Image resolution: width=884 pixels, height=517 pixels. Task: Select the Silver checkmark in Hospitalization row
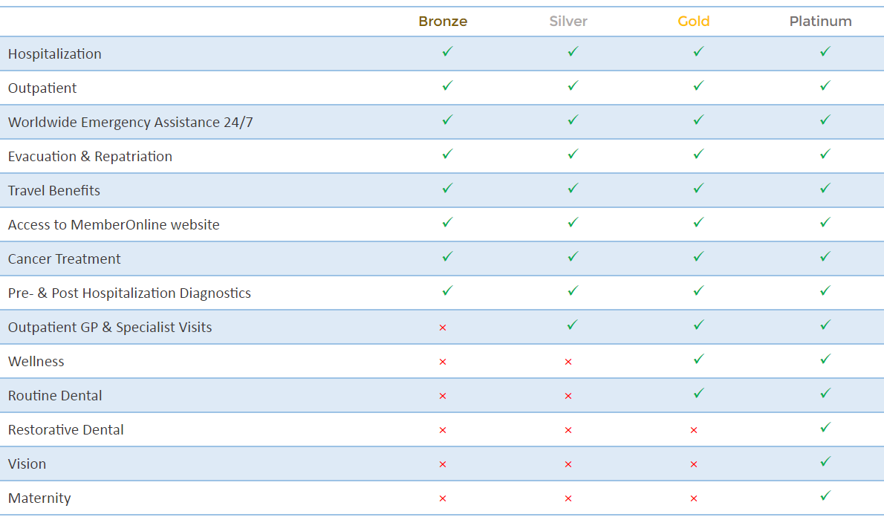click(573, 52)
